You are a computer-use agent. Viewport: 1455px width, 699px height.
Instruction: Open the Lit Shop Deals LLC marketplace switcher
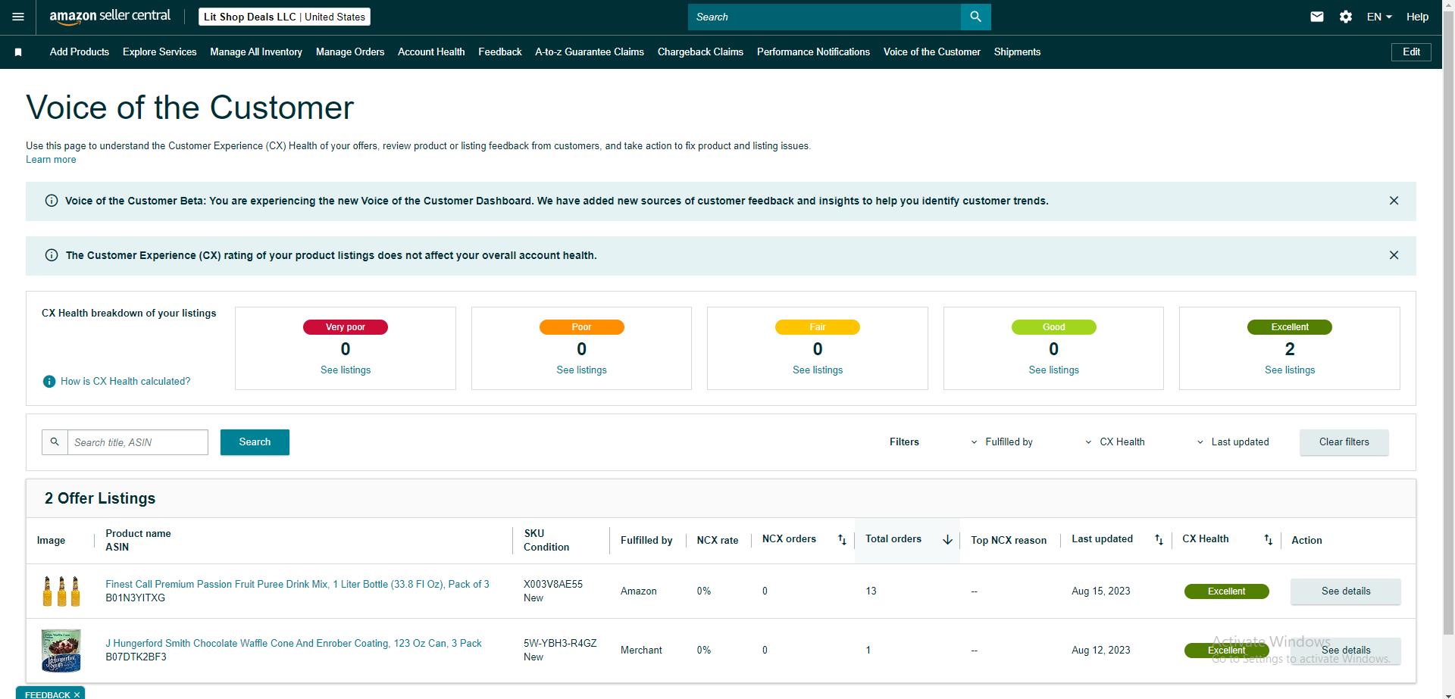tap(284, 17)
